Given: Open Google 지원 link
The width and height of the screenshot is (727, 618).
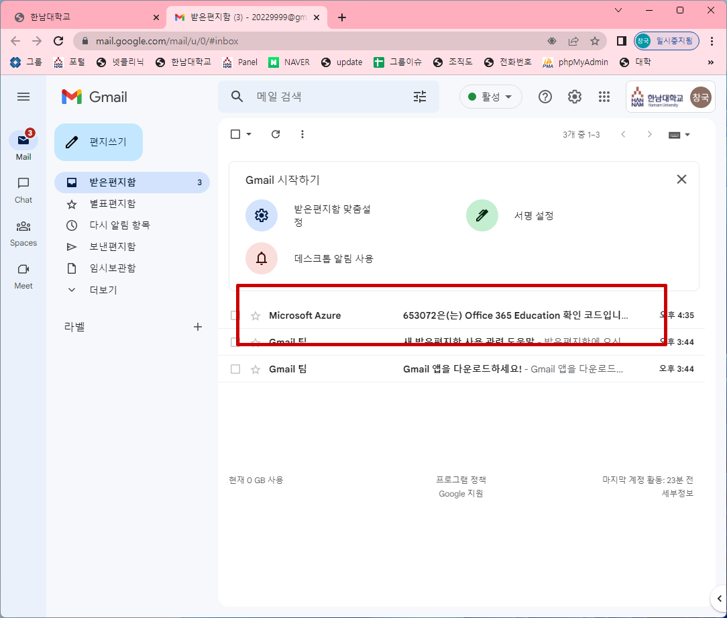Looking at the screenshot, I should pyautogui.click(x=461, y=494).
